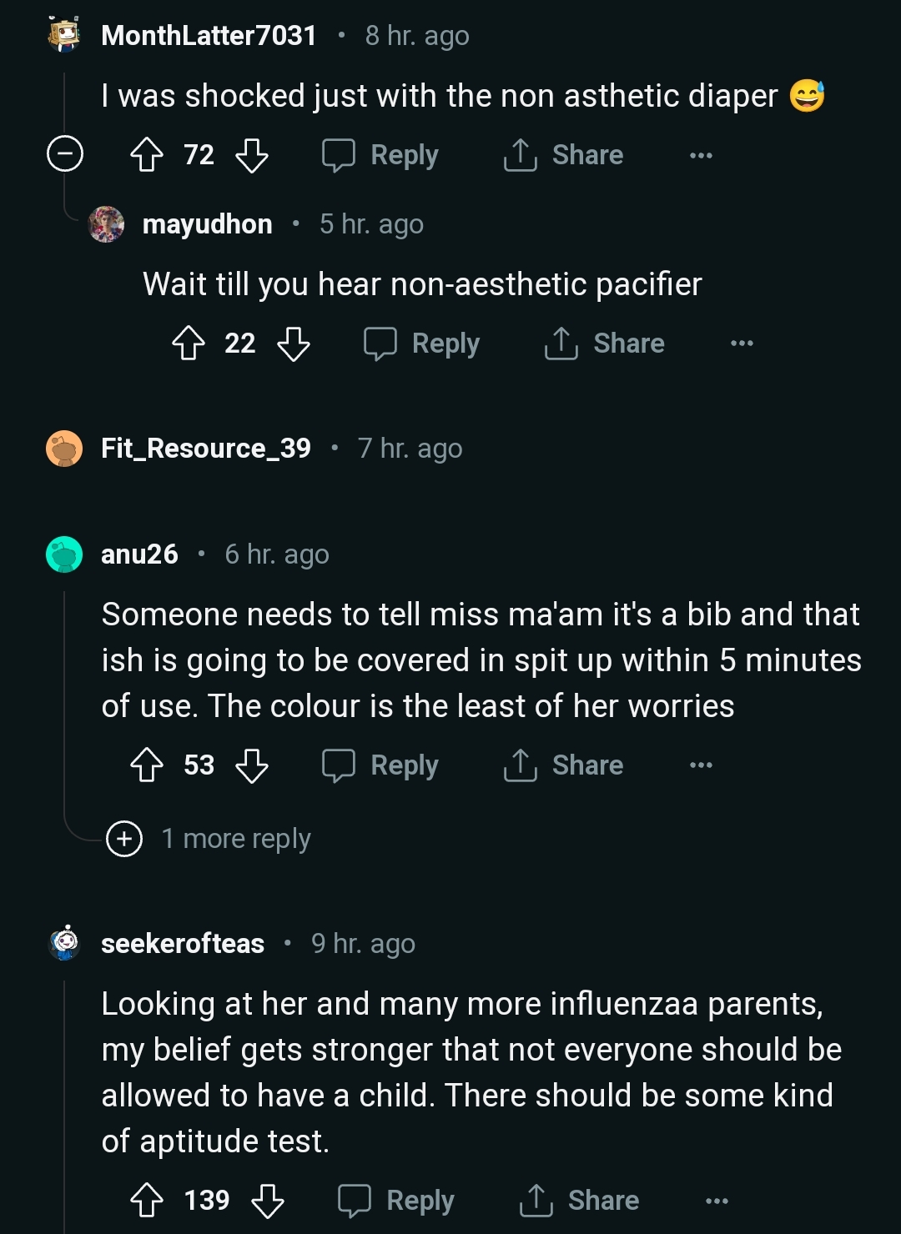The image size is (901, 1234).
Task: Open more options for anu26's comment
Action: (x=701, y=765)
